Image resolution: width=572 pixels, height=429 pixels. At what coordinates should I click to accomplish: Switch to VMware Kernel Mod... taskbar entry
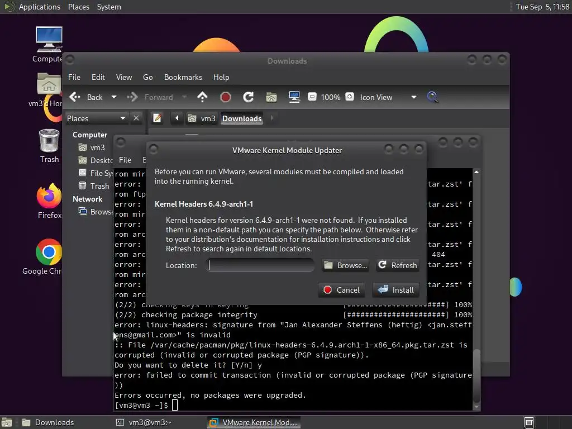coord(254,422)
